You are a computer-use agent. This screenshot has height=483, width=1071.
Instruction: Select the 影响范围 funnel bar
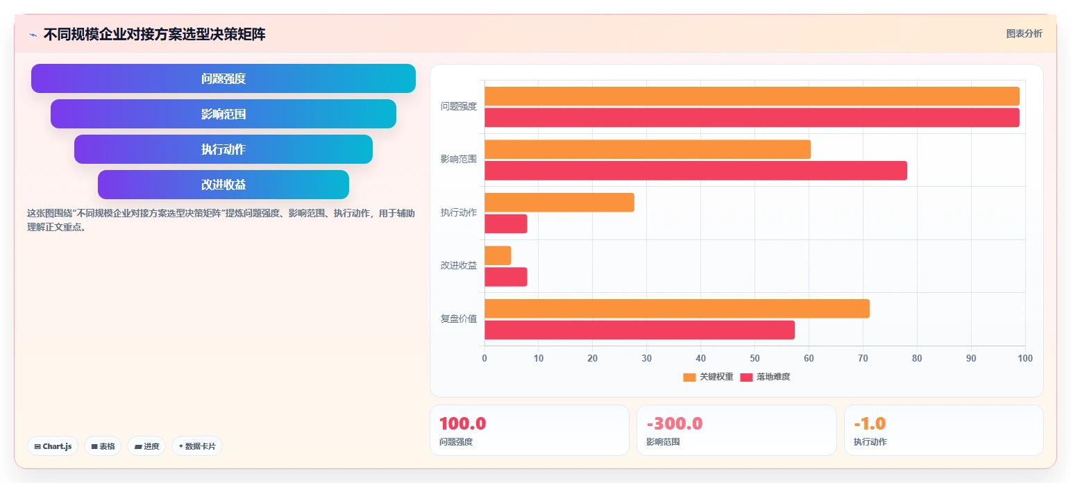pos(224,114)
